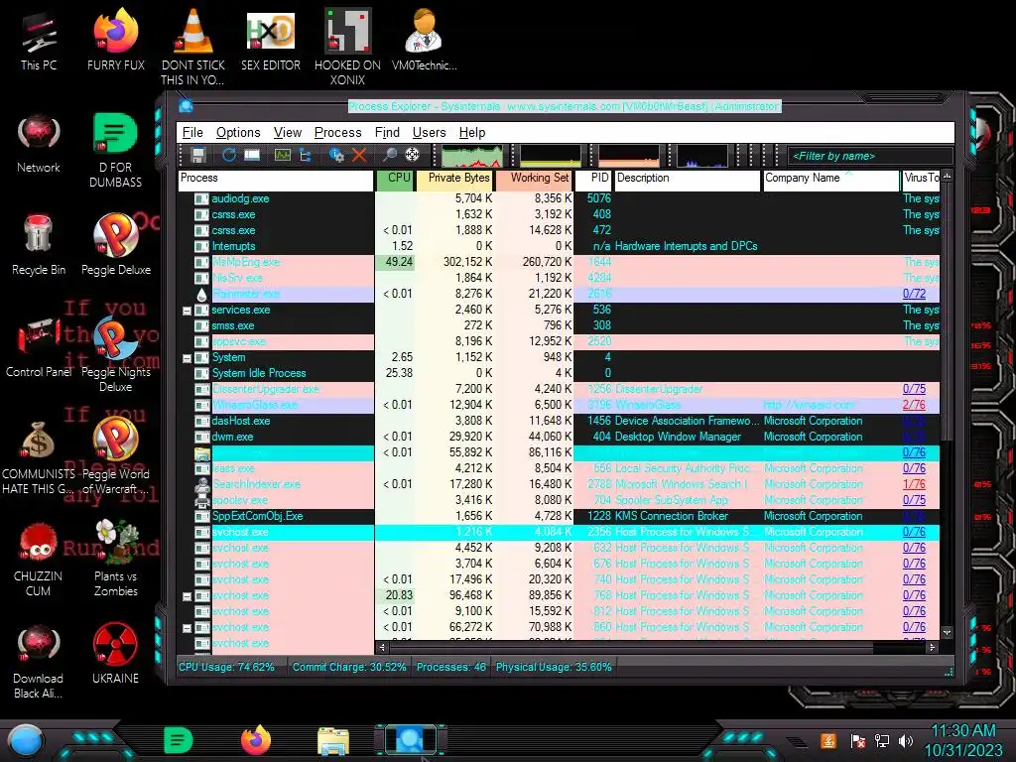Click the Save toolbar icon in Process Explorer
Screen dimensions: 1016x762
pyautogui.click(x=198, y=155)
